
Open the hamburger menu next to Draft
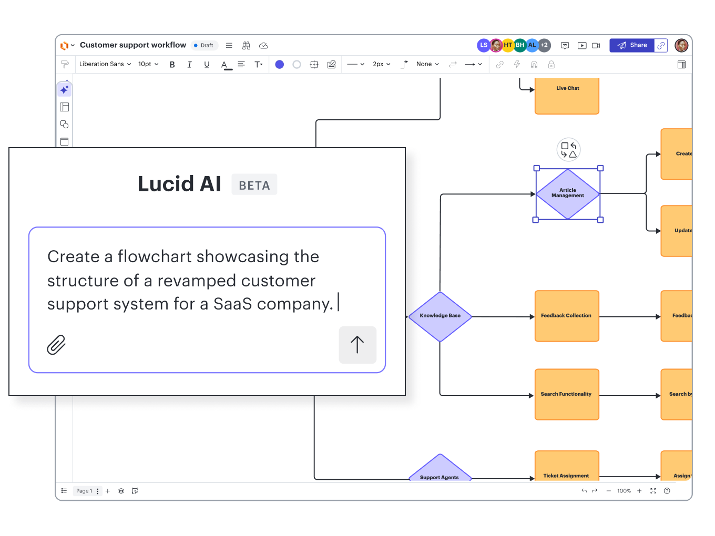[229, 46]
